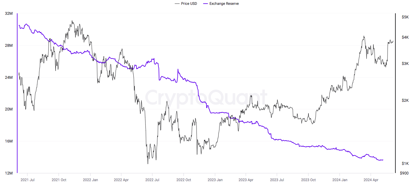415x186 pixels.
Task: Click the $5K price axis label
Action: point(405,17)
